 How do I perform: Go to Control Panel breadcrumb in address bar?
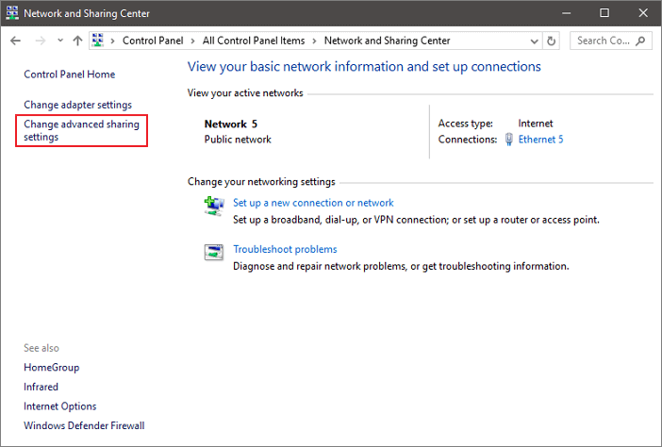(x=153, y=41)
